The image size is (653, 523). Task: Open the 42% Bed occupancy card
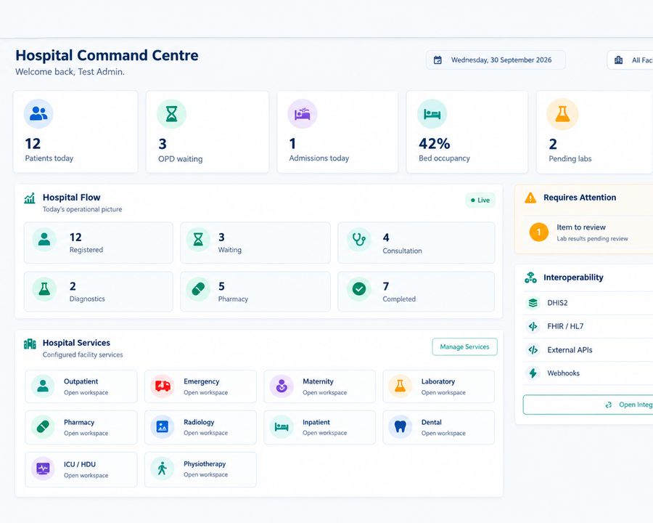tap(467, 131)
